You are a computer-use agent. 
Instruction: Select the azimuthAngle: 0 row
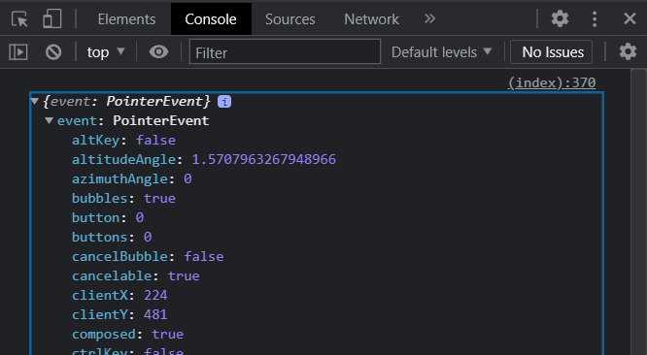pyautogui.click(x=132, y=178)
